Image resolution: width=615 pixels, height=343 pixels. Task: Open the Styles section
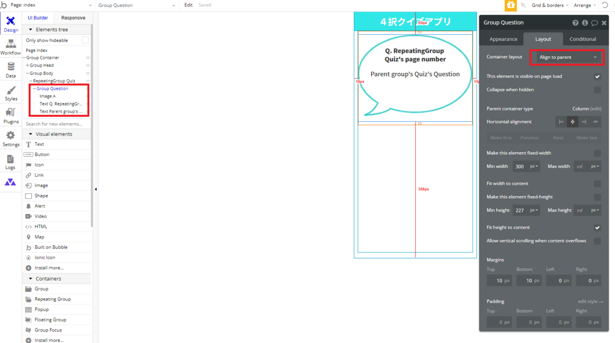(11, 93)
